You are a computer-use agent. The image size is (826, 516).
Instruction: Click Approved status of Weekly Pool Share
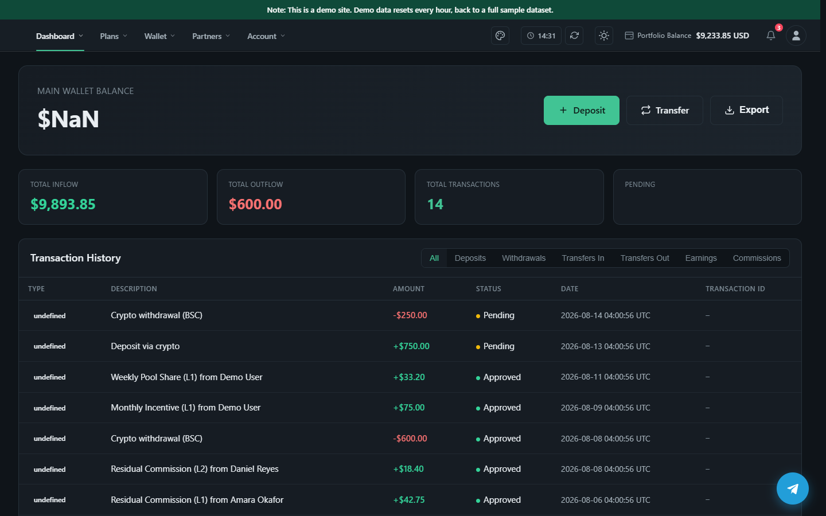(498, 377)
